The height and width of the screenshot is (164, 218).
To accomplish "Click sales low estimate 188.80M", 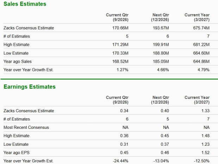I will click(161, 53).
